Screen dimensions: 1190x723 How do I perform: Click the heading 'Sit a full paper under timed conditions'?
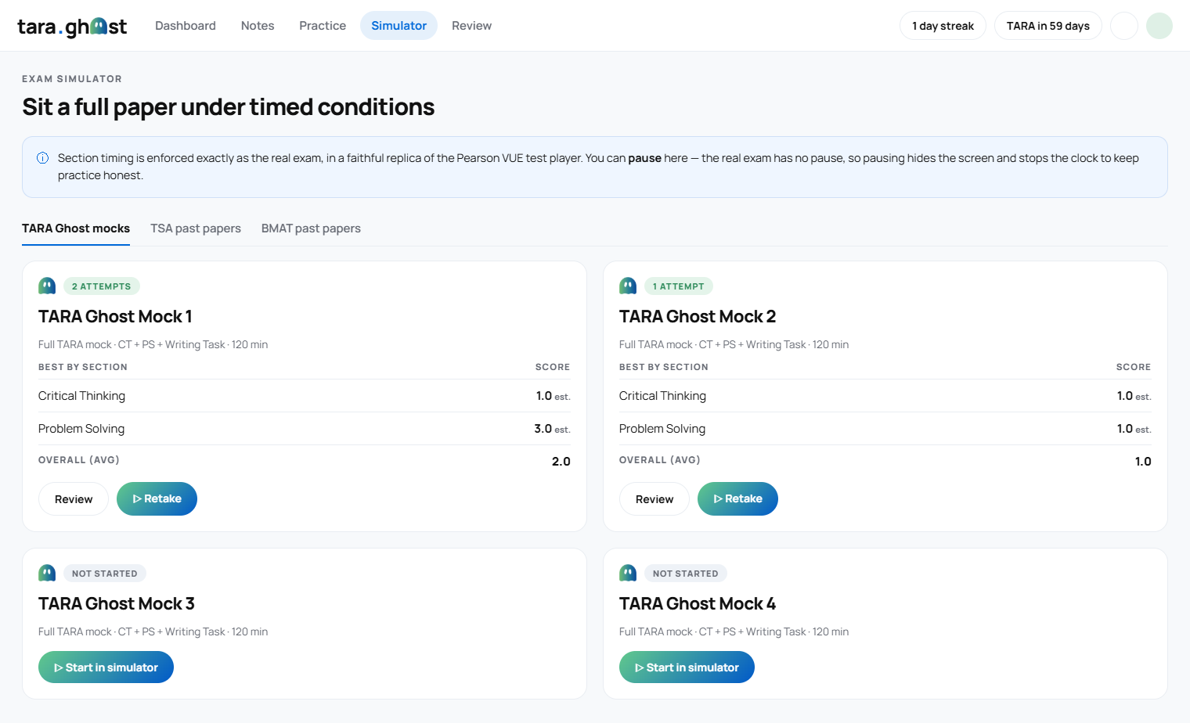point(229,107)
